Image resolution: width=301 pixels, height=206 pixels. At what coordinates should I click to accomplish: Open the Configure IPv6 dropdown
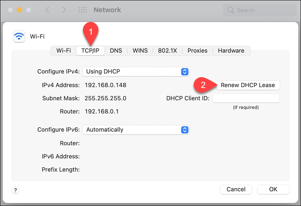[136, 130]
